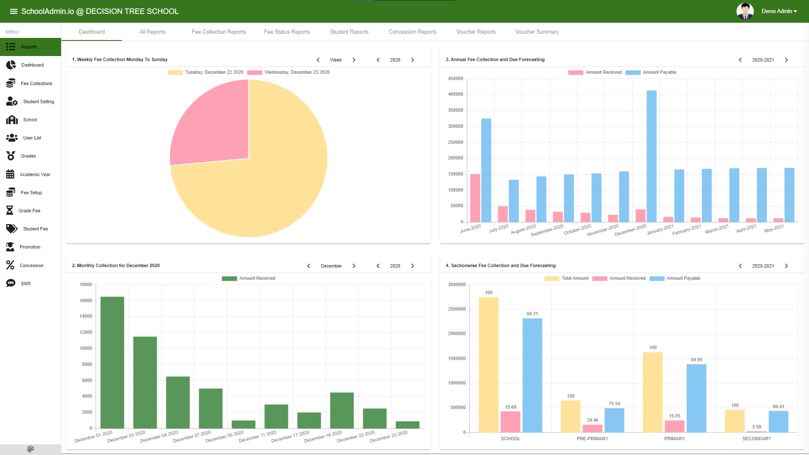
Task: Click the Grade Fee hourglass icon
Action: point(9,211)
